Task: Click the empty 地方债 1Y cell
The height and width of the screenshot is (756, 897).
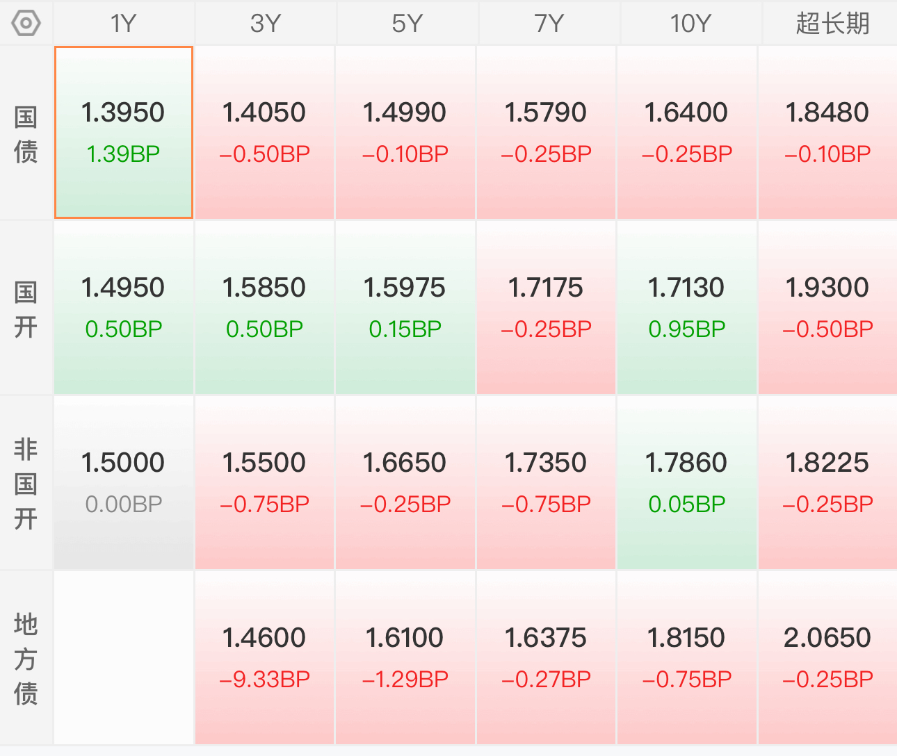Action: 124,658
